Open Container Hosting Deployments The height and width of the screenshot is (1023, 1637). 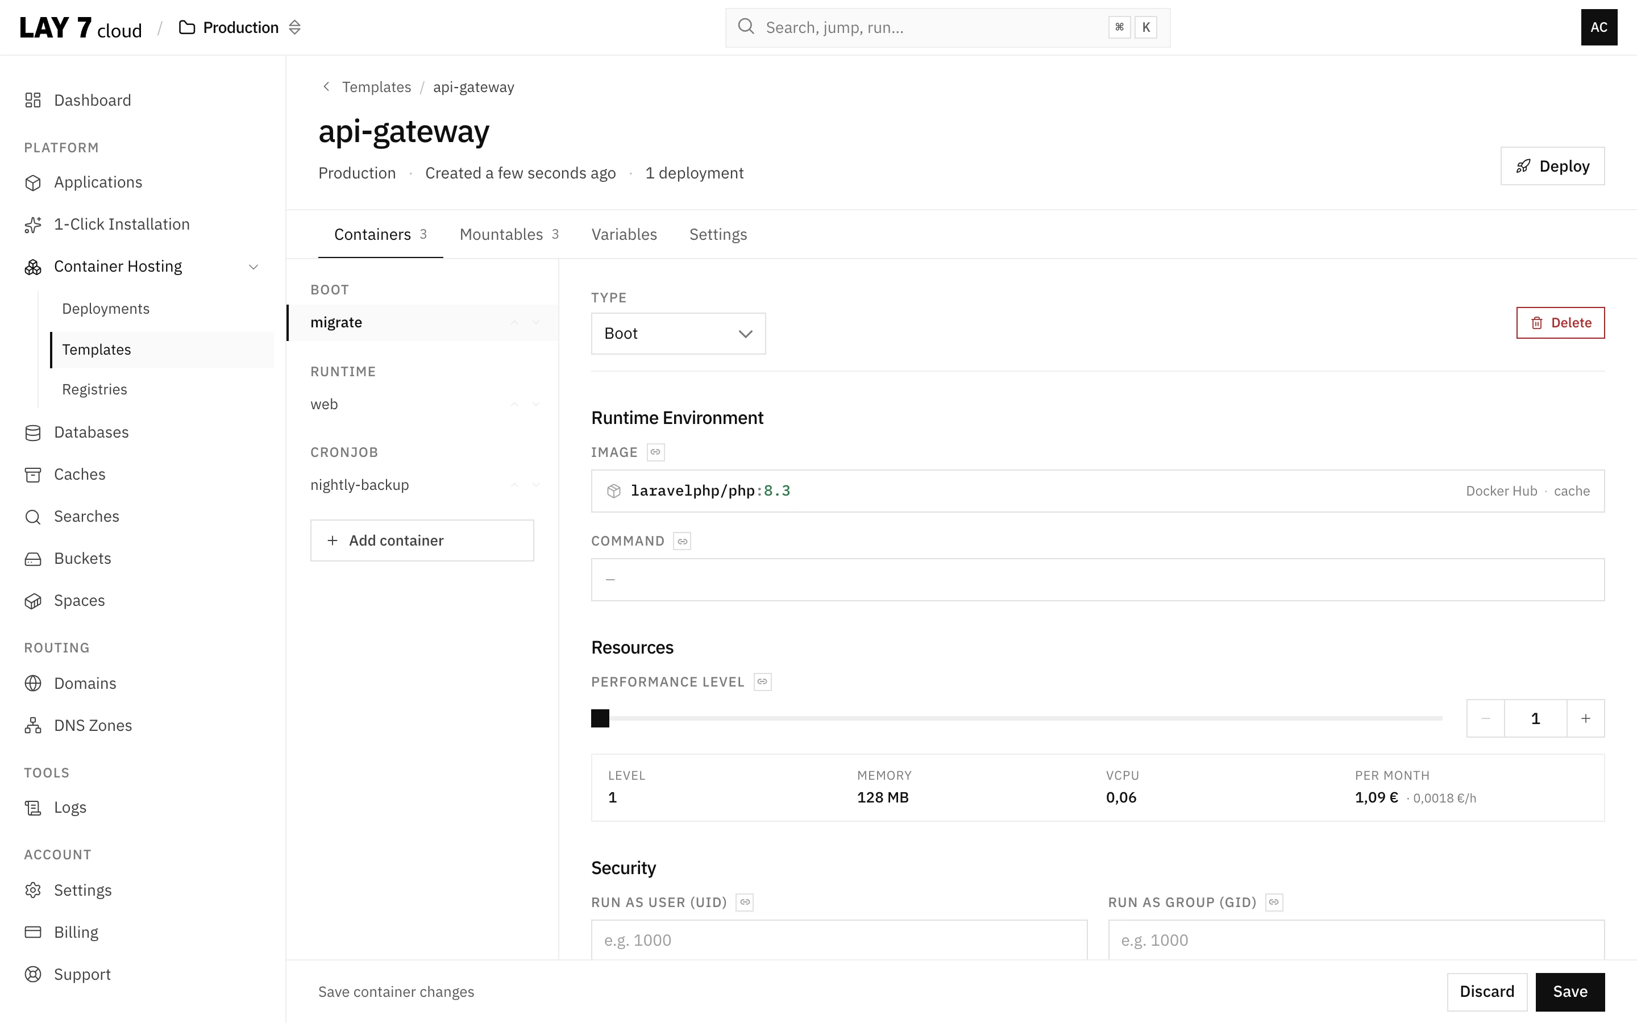[x=106, y=309]
